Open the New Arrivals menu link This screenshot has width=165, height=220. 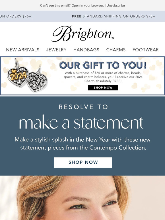[x=22, y=50]
